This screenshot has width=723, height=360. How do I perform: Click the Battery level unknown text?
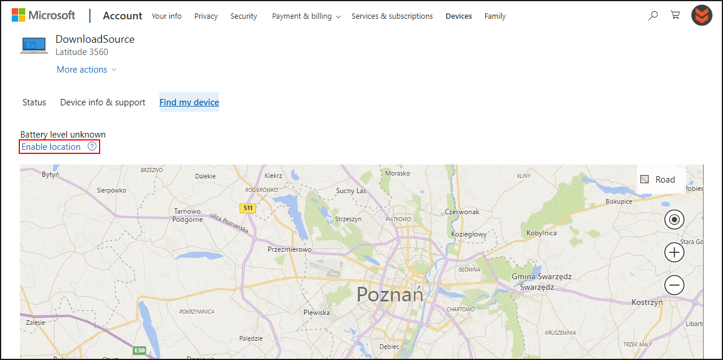tap(63, 135)
